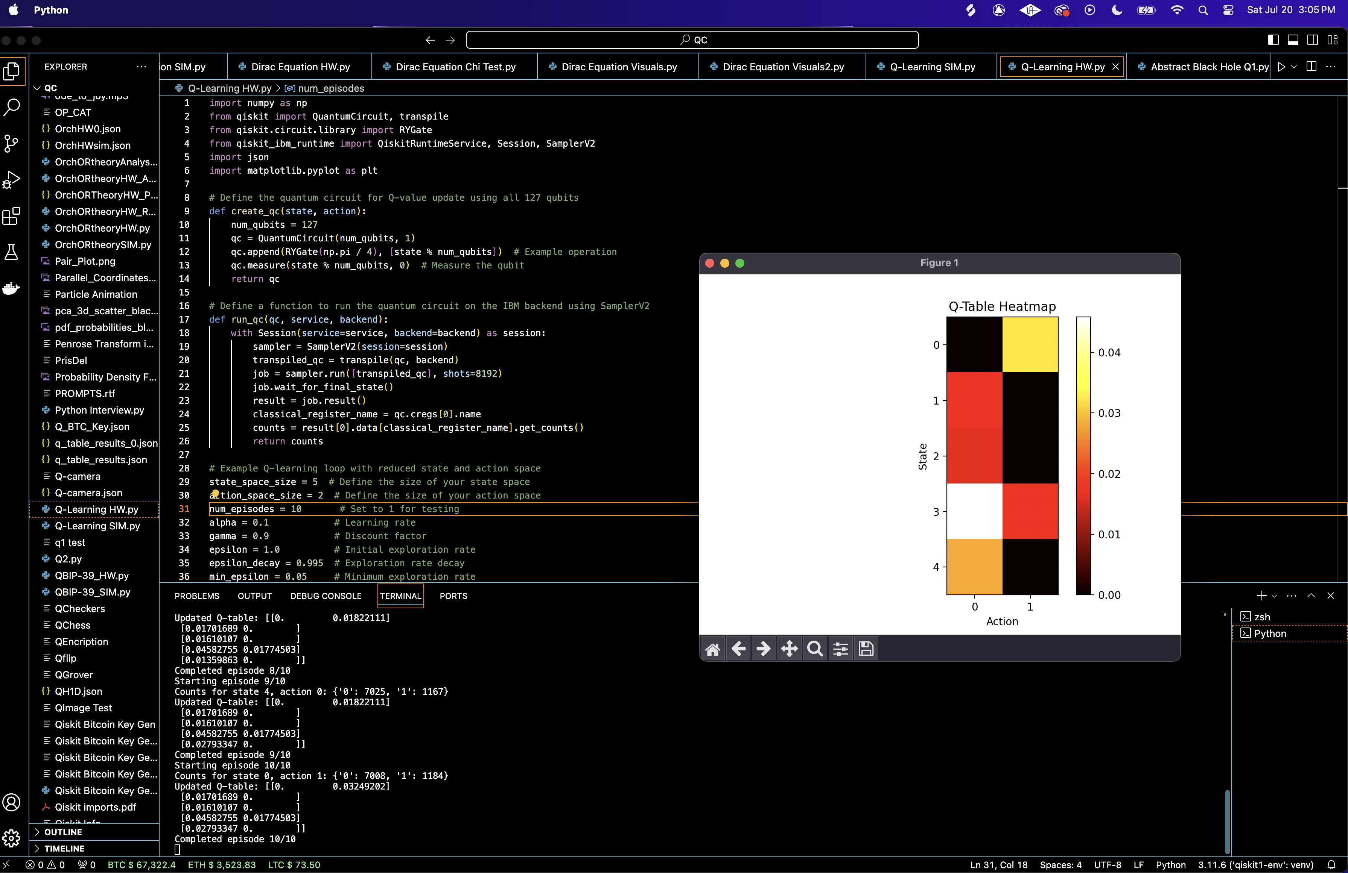
Task: Open the Explorer Views and More Actions menu
Action: 141,67
